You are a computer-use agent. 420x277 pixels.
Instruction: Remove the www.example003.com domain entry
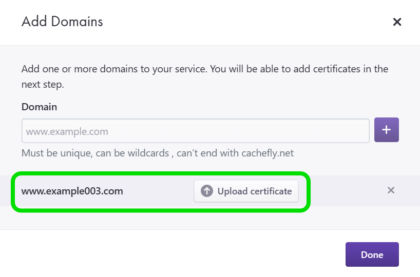tap(391, 190)
